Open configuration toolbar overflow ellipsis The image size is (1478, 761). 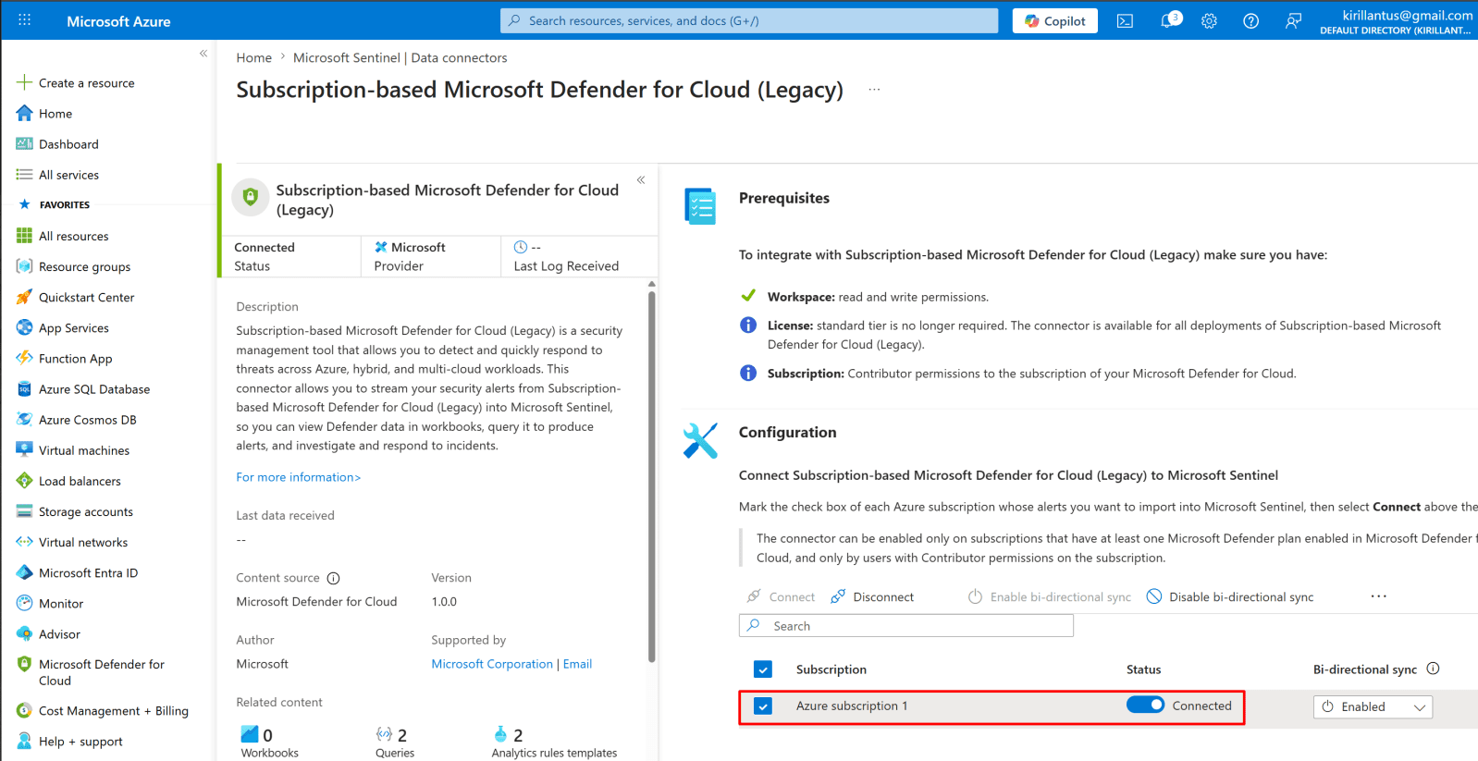(1378, 596)
